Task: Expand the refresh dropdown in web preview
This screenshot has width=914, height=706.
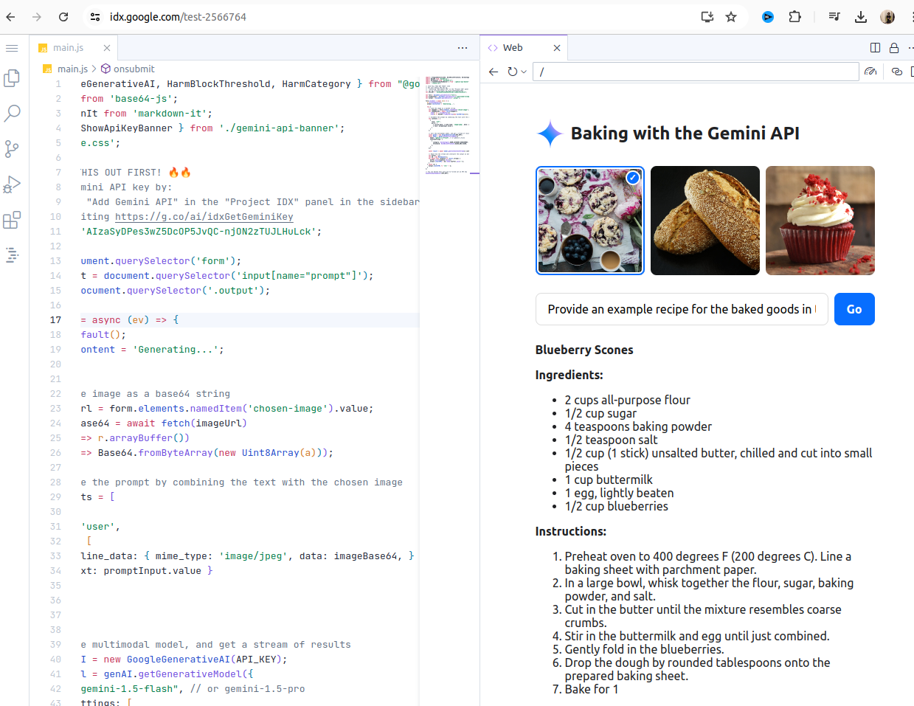Action: point(524,72)
